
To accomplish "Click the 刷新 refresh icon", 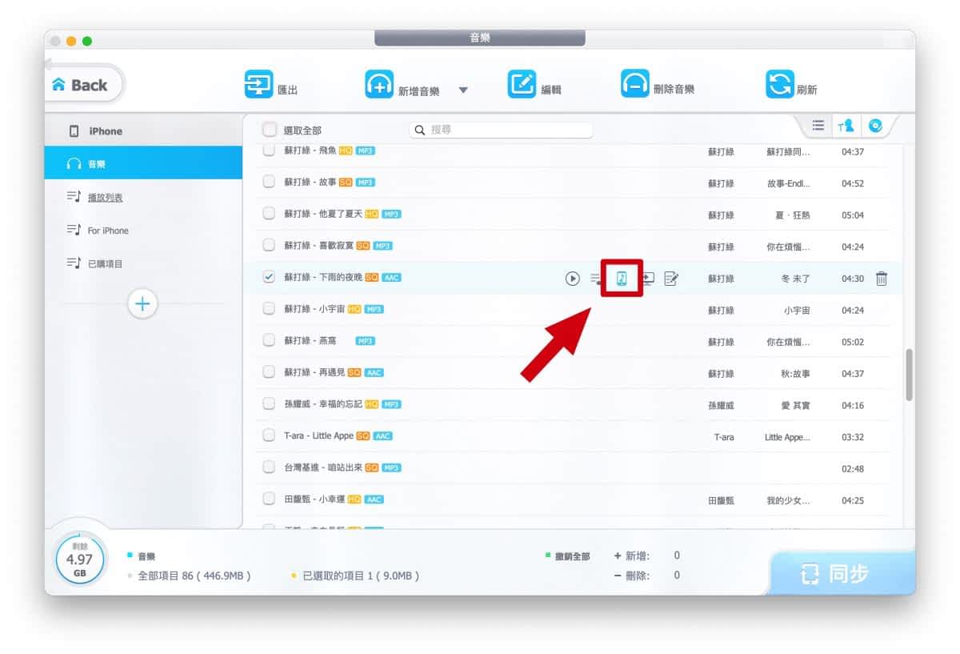I will pos(779,84).
